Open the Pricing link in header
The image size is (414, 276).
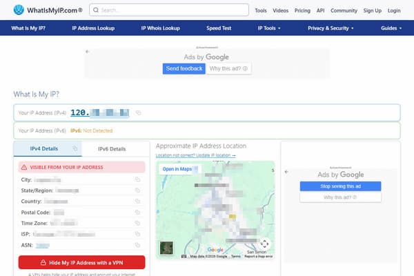[302, 10]
